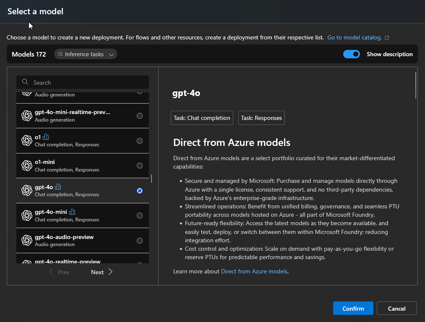The height and width of the screenshot is (322, 425).
Task: Open the Inference tasks dropdown
Action: [86, 54]
